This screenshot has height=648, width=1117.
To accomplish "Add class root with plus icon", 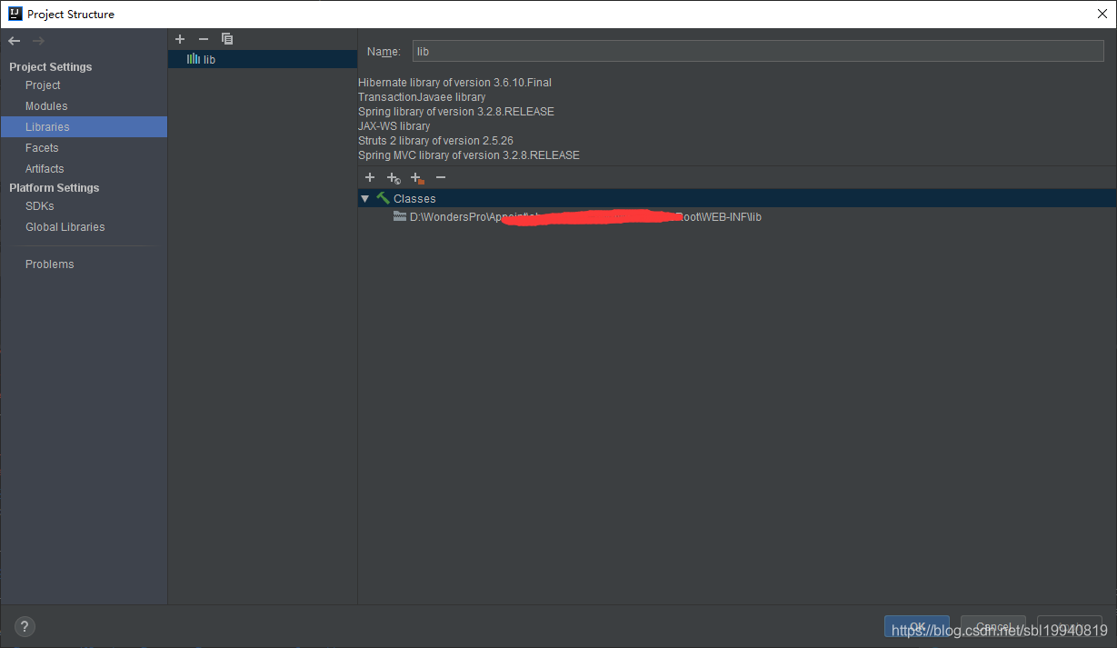I will pyautogui.click(x=370, y=177).
